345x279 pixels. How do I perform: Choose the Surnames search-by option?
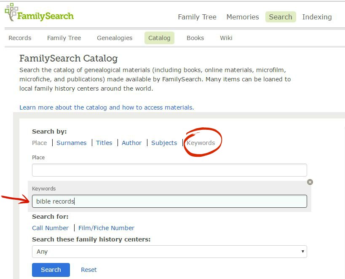coord(72,143)
